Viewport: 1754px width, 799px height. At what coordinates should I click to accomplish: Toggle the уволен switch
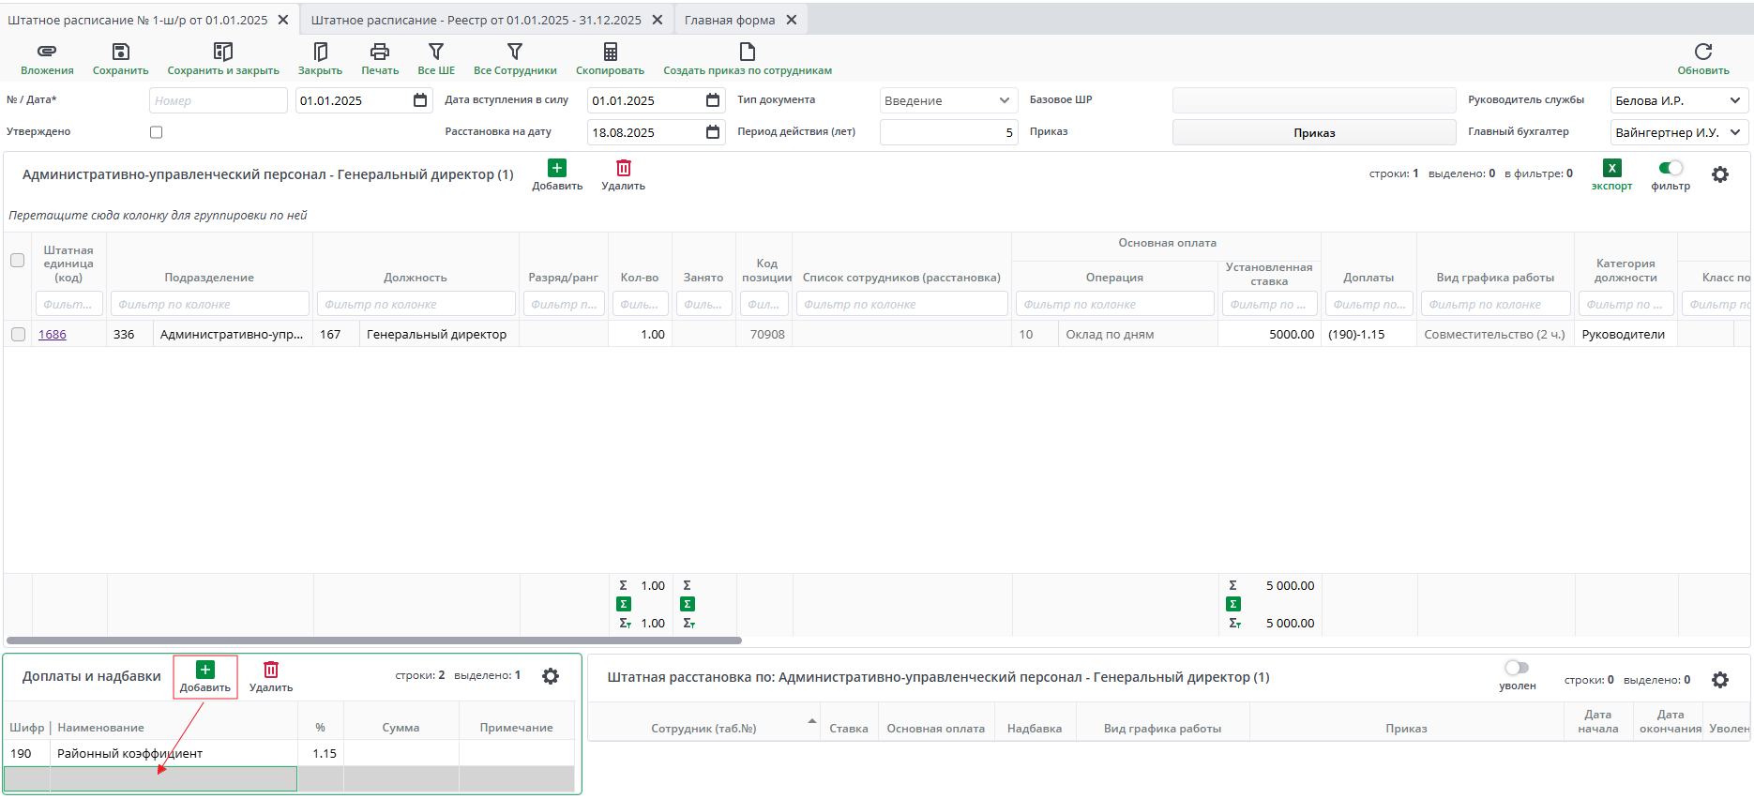pyautogui.click(x=1517, y=668)
